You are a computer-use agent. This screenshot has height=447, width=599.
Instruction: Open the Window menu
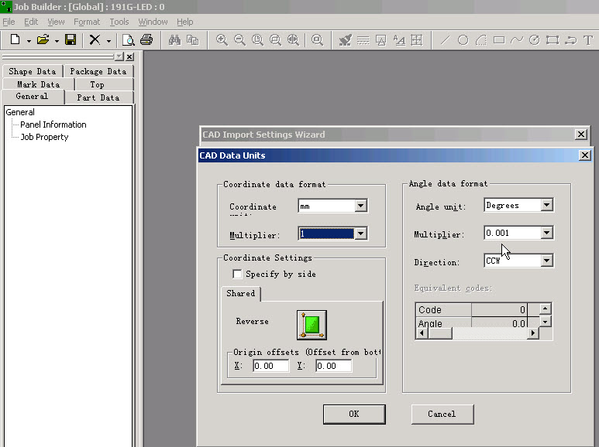[x=153, y=22]
